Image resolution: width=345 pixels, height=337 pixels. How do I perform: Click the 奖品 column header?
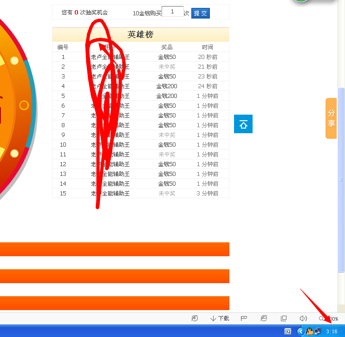(x=167, y=47)
